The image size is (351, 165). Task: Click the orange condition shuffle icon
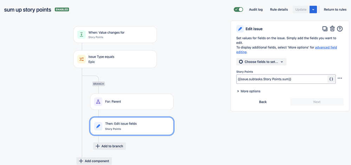point(82,59)
